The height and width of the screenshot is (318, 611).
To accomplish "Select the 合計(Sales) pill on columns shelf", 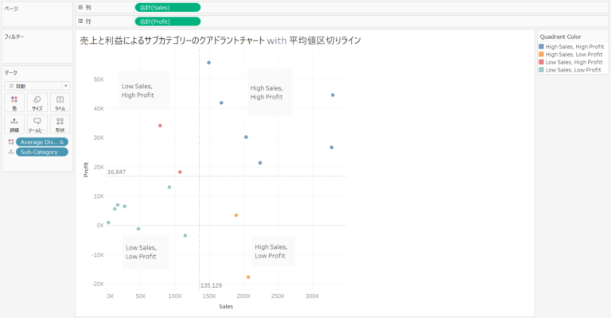I will tap(167, 7).
